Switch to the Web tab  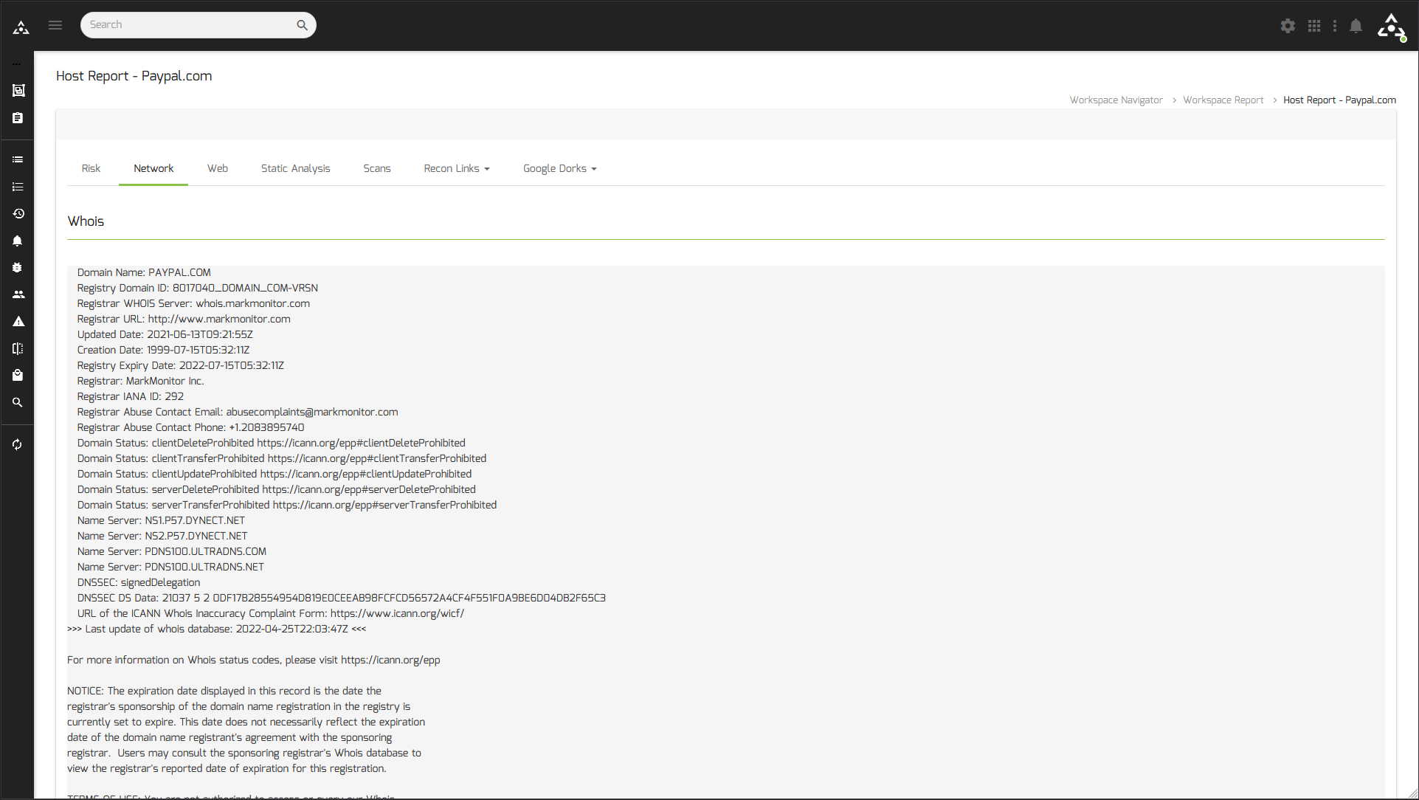[218, 168]
